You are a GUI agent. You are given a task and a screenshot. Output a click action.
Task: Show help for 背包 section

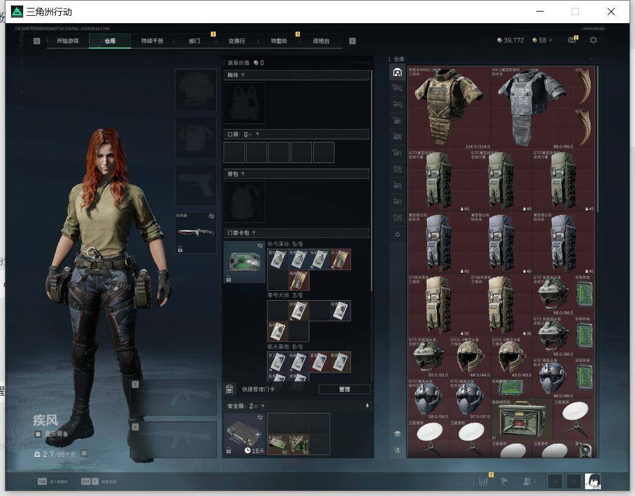click(243, 173)
